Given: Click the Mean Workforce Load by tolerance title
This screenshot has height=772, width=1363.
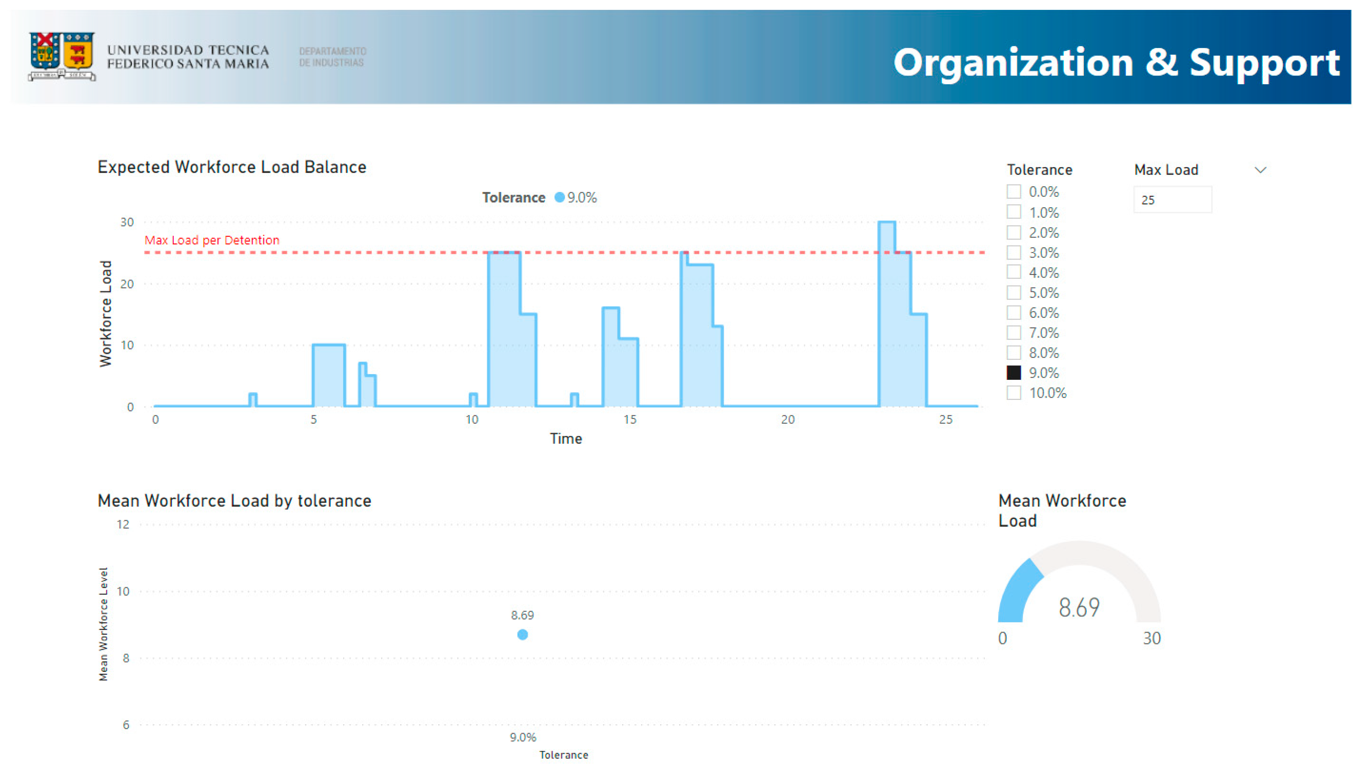Looking at the screenshot, I should [x=234, y=500].
